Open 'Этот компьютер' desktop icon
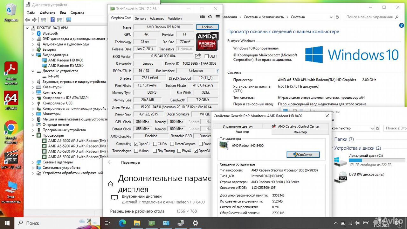 11,192
